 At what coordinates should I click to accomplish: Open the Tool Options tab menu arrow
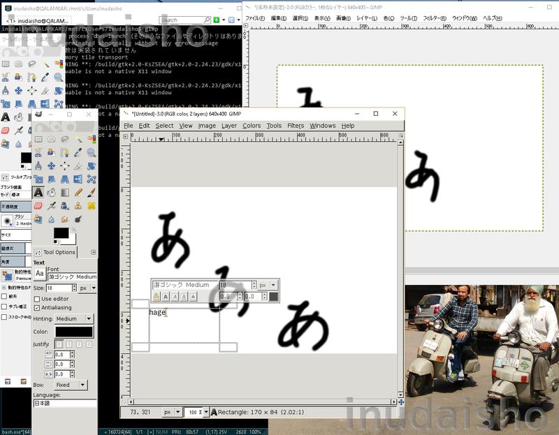click(x=94, y=252)
